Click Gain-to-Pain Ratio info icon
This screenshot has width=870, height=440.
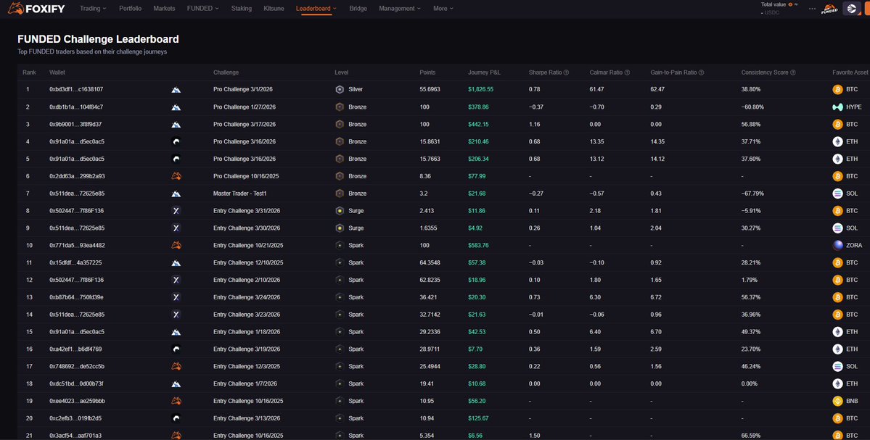[702, 72]
